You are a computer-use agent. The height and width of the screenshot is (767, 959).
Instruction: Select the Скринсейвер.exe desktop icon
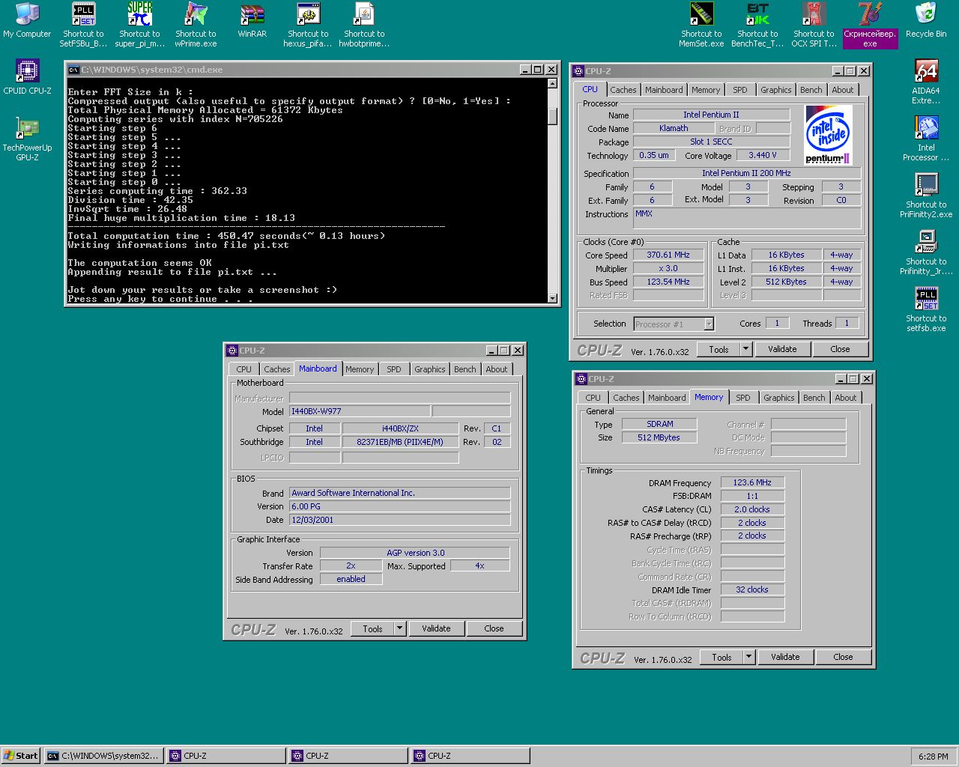[x=870, y=25]
